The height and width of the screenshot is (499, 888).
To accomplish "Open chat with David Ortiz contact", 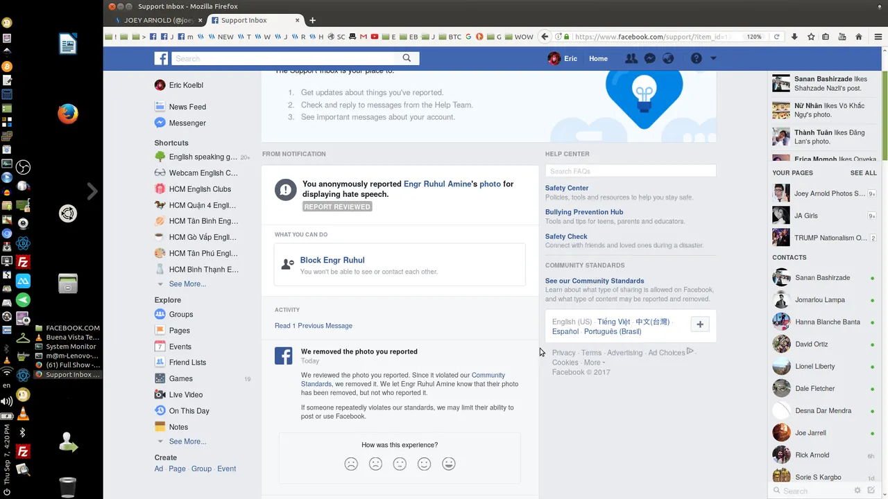I will (x=824, y=344).
